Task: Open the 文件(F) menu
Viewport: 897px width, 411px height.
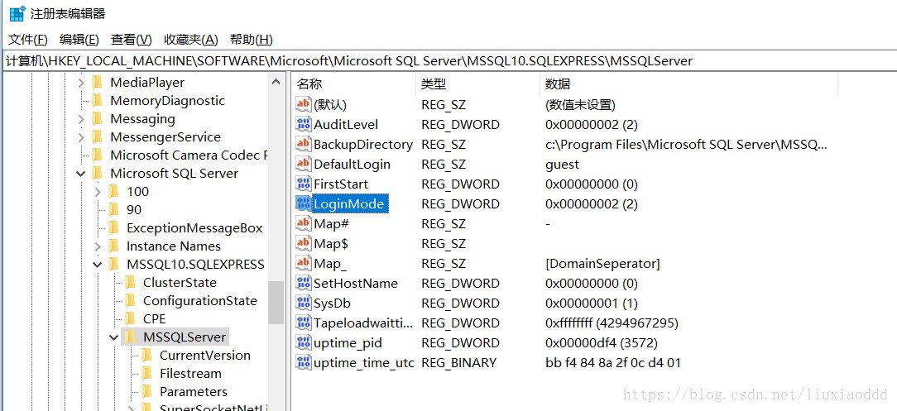Action: tap(28, 40)
